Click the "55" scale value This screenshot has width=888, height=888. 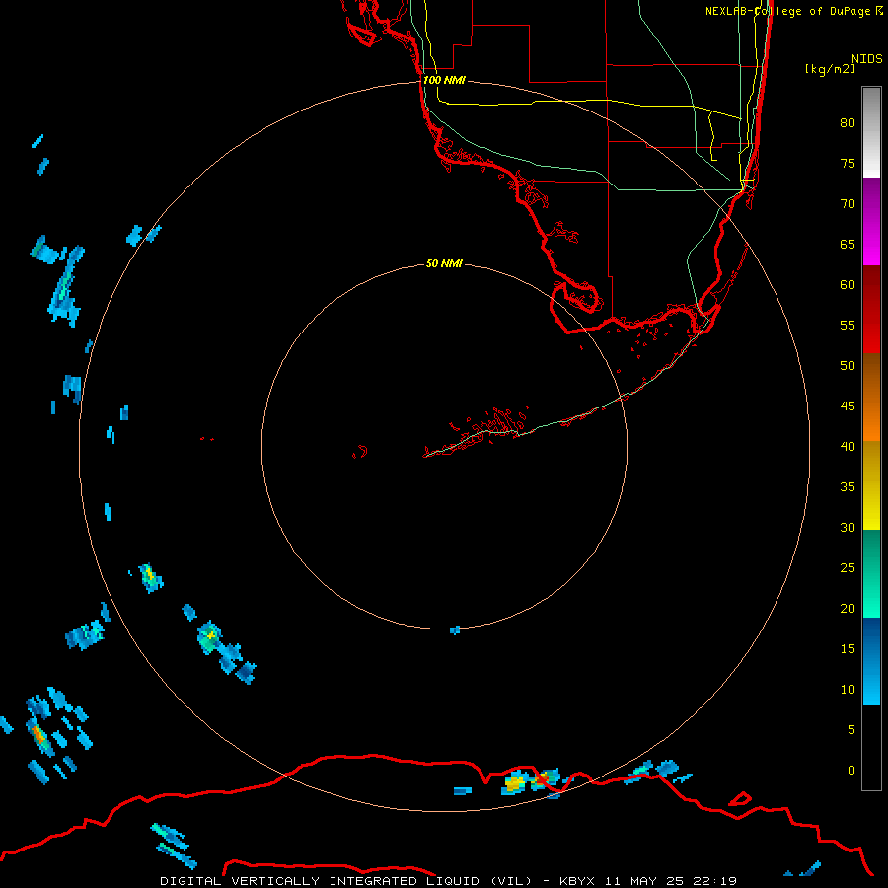coord(848,326)
